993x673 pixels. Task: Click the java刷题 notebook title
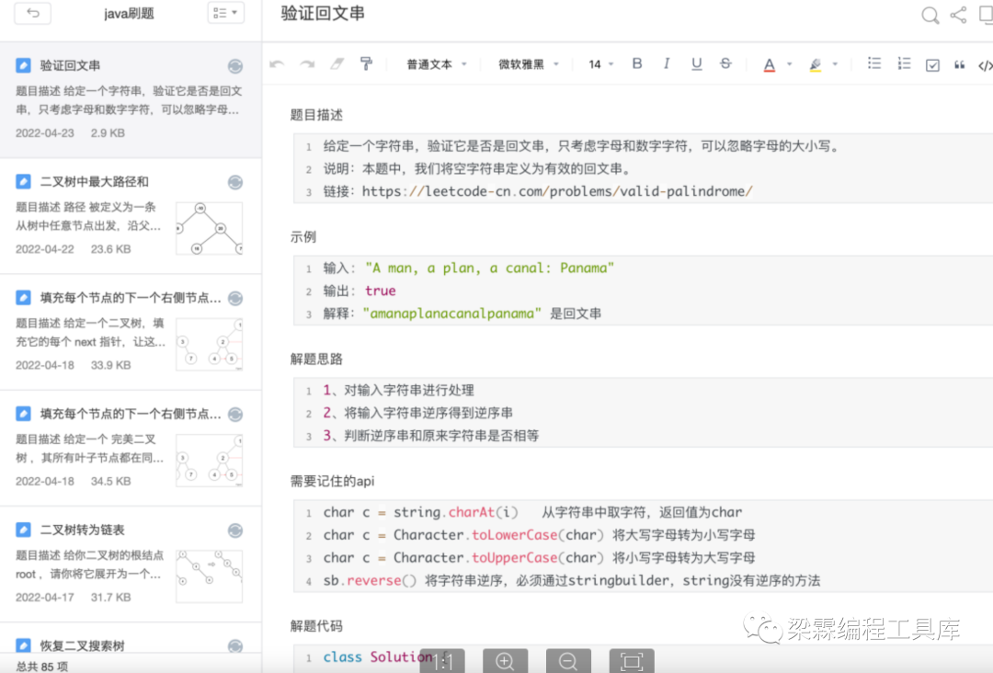(130, 13)
